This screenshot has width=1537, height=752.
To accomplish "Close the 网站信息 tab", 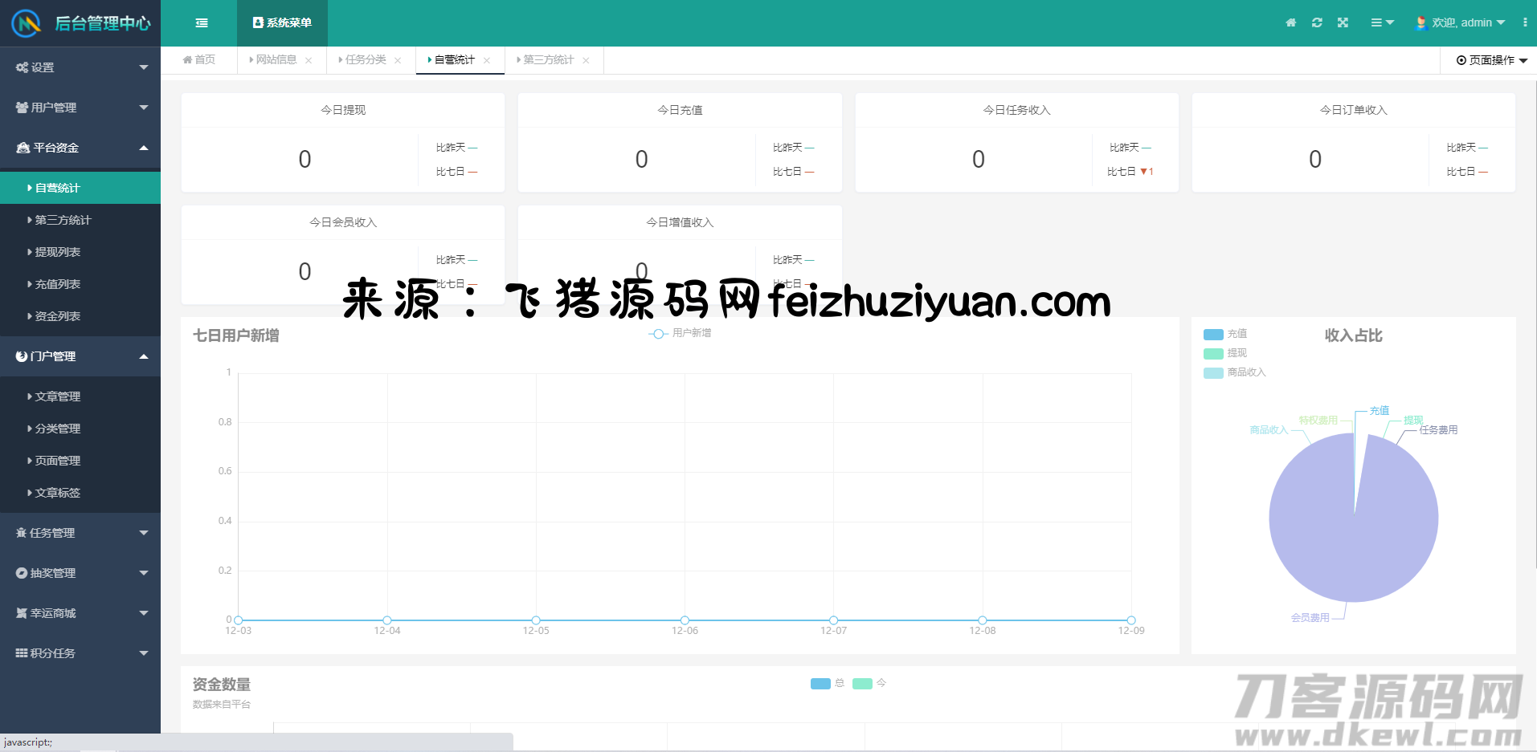I will pyautogui.click(x=309, y=60).
